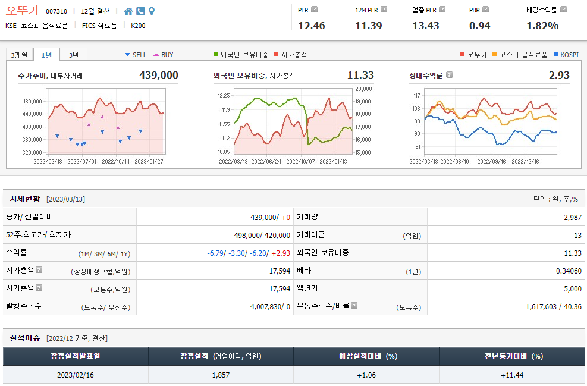The image size is (587, 386).
Task: Click the FICS 식료품 classification label
Action: click(x=99, y=26)
